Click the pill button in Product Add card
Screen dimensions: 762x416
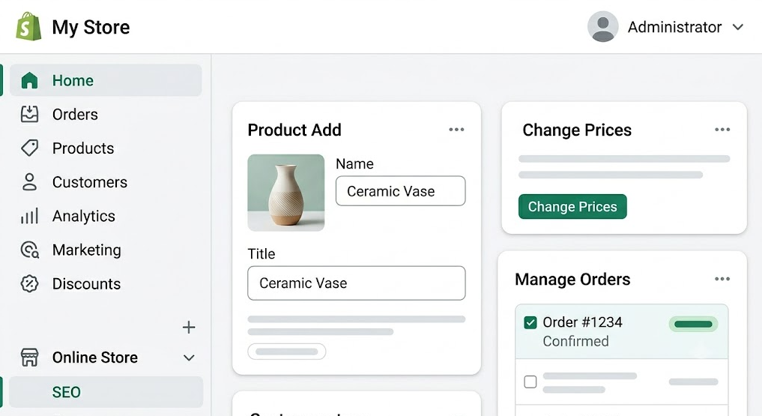pyautogui.click(x=287, y=352)
